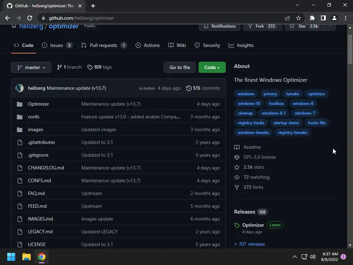Reload the page with the refresh icon
The image size is (353, 265).
point(30,18)
